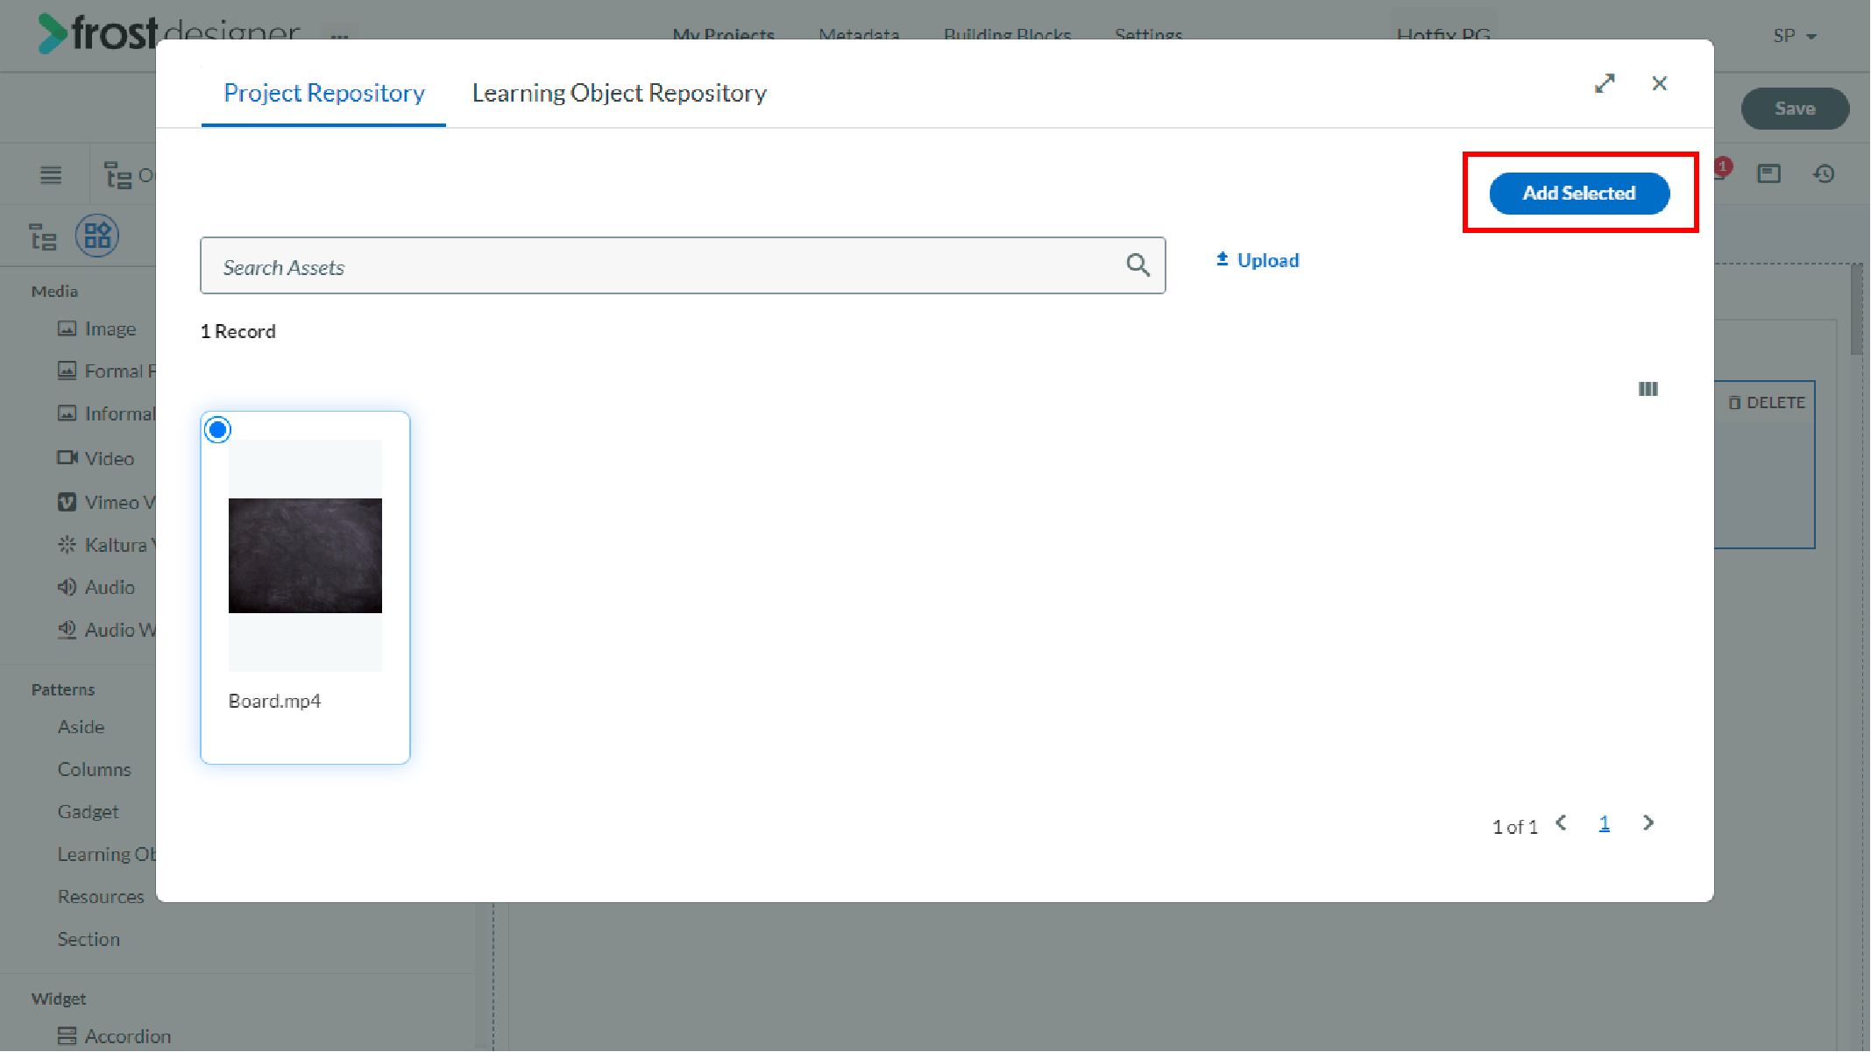Viewport: 1871px width, 1052px height.
Task: Click the right-side vertical scrollbar
Action: (1856, 311)
